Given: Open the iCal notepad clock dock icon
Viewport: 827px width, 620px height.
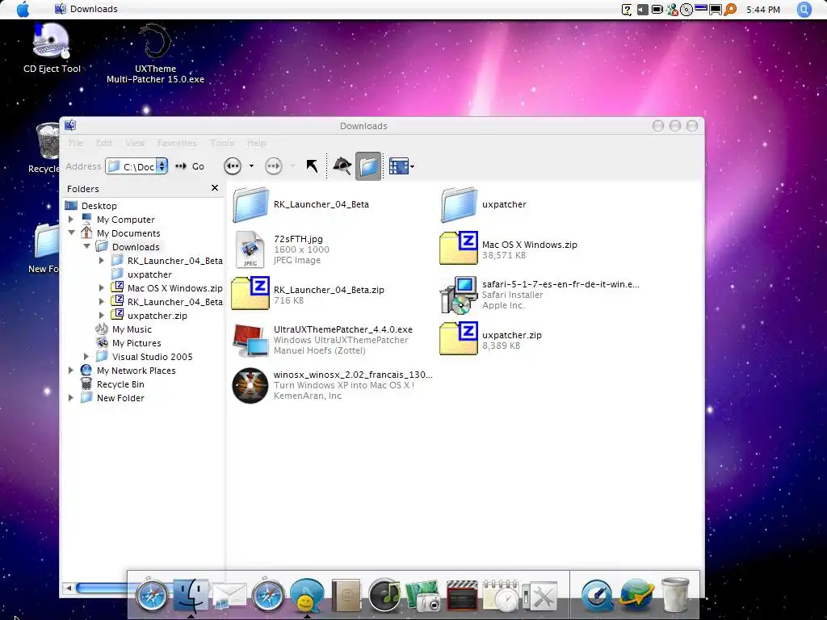Looking at the screenshot, I should click(x=501, y=595).
